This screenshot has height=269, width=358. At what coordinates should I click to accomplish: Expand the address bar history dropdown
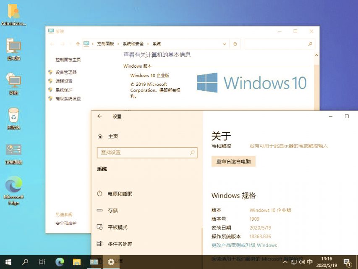click(x=225, y=44)
